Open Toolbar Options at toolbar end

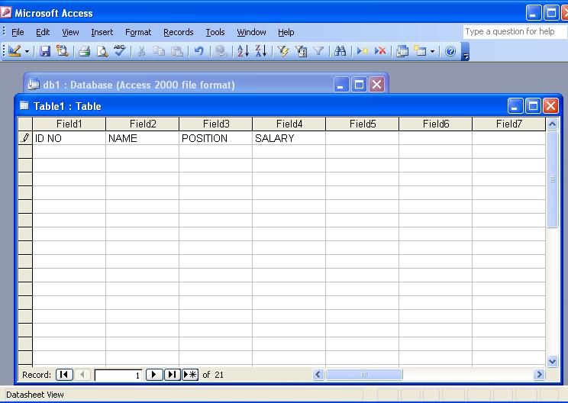466,51
